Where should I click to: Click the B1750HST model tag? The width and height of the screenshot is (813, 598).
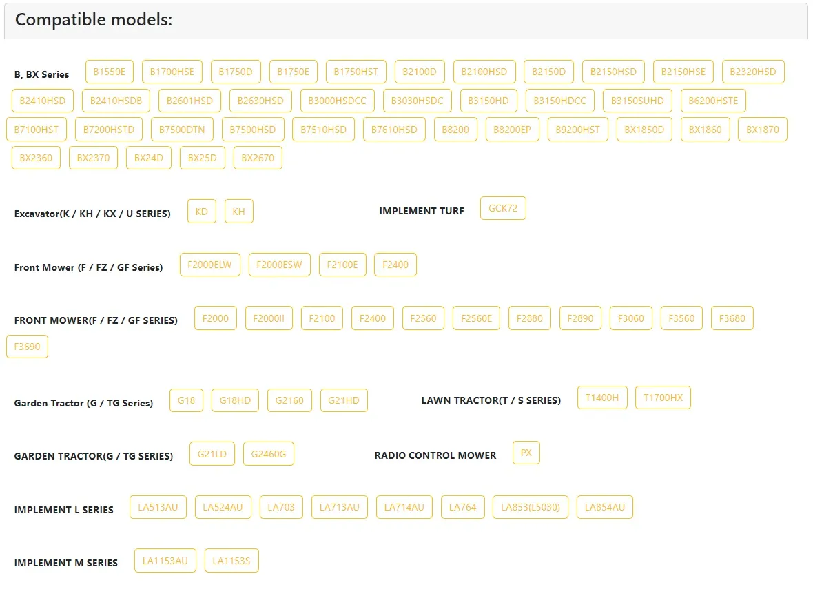click(356, 72)
